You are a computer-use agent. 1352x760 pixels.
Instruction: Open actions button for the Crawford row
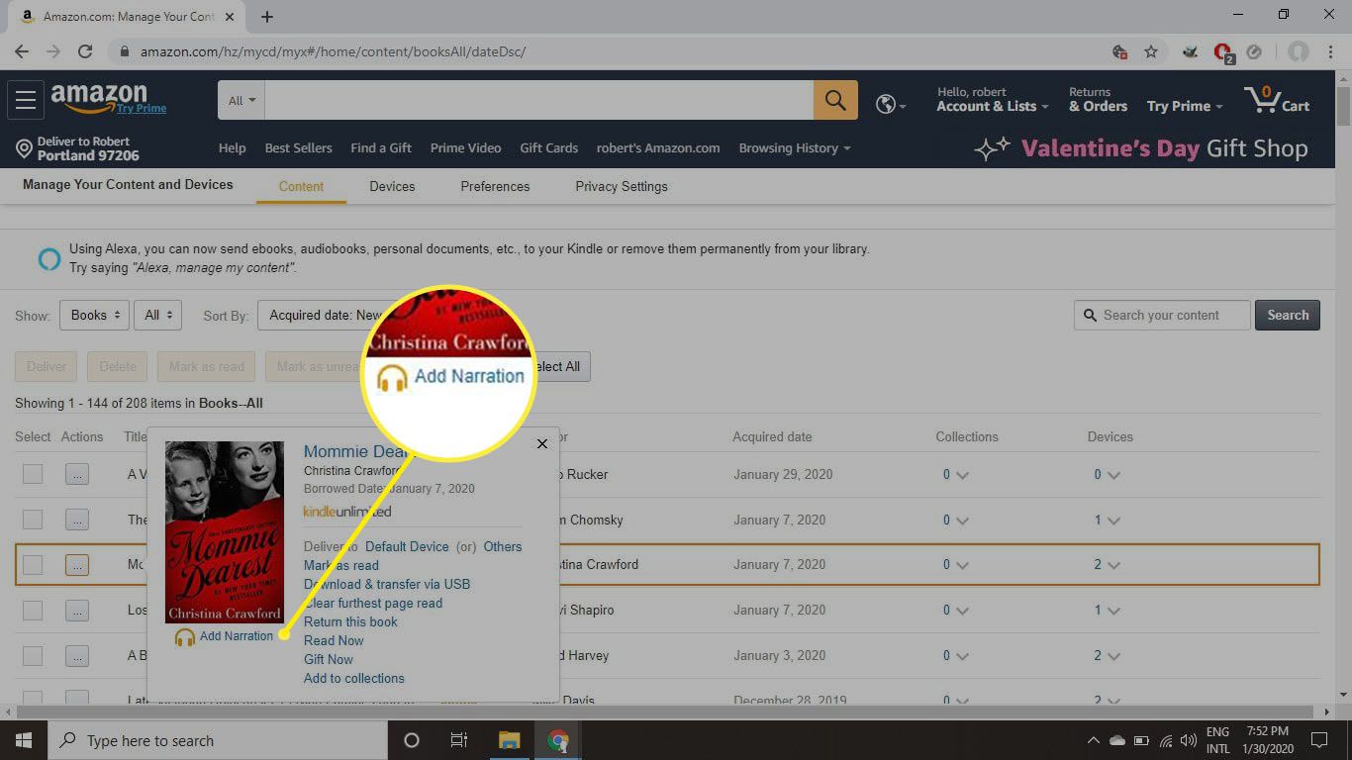[x=77, y=565]
